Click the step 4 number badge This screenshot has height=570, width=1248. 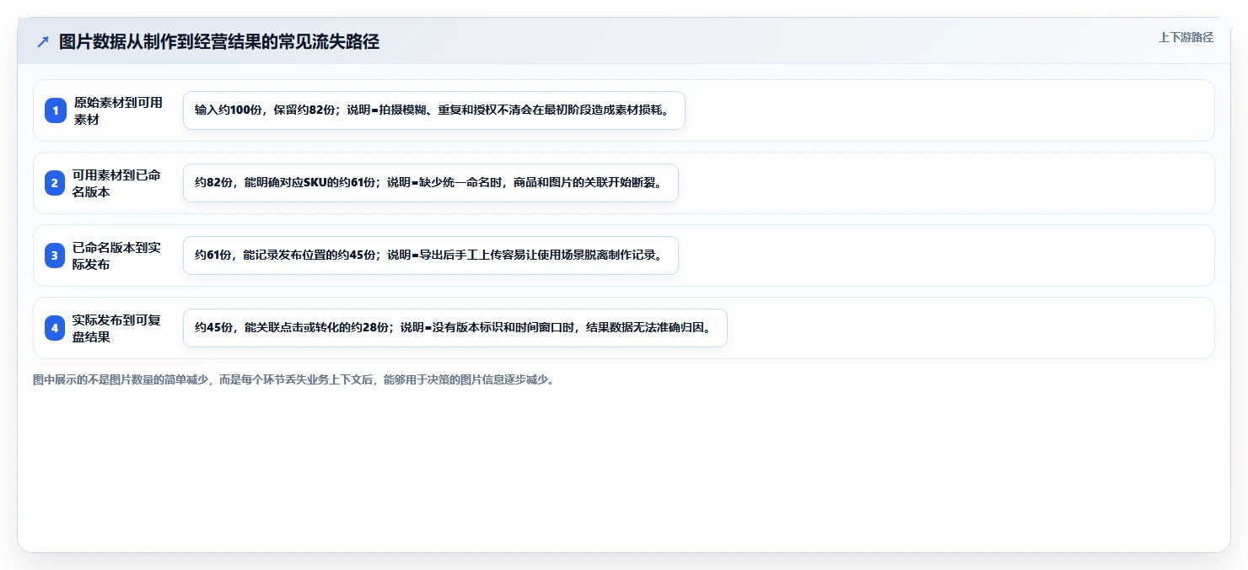56,328
